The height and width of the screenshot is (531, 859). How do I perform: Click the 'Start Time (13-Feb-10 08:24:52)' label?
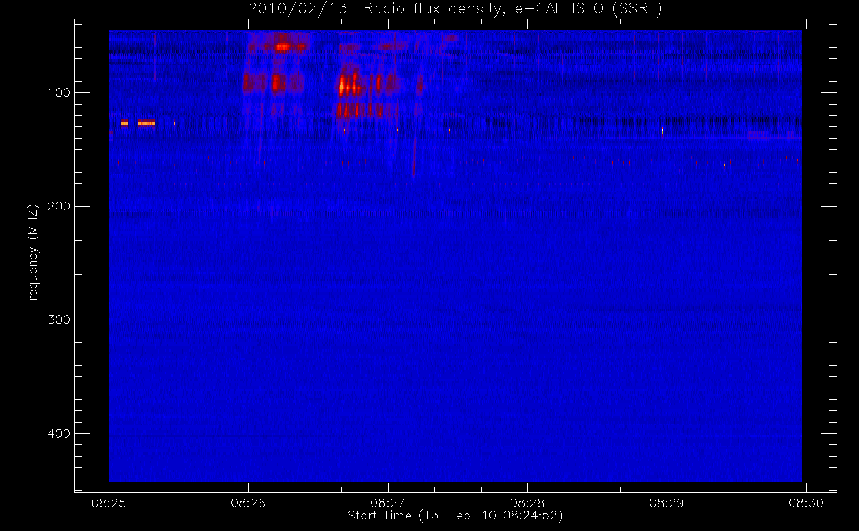click(455, 516)
